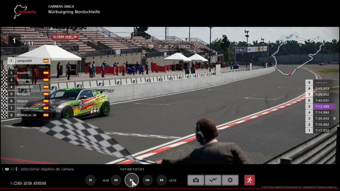Screen dimensions: 340x191
Task: Select driver zepellin57 in the standings
Action: [x=29, y=73]
